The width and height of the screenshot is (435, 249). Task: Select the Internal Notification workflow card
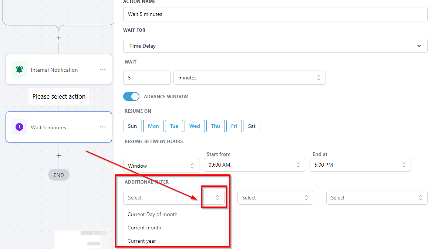(59, 69)
